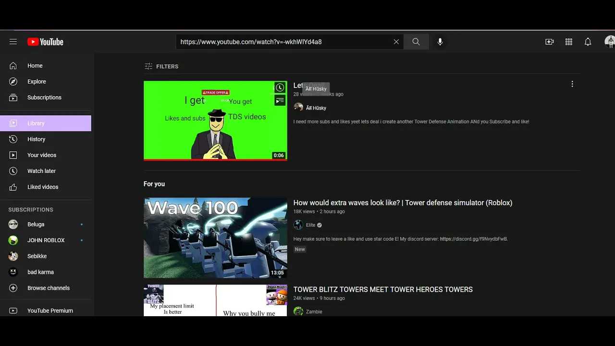Open JOHN ROBLOX channel subscription
This screenshot has height=346, width=615.
coord(46,240)
